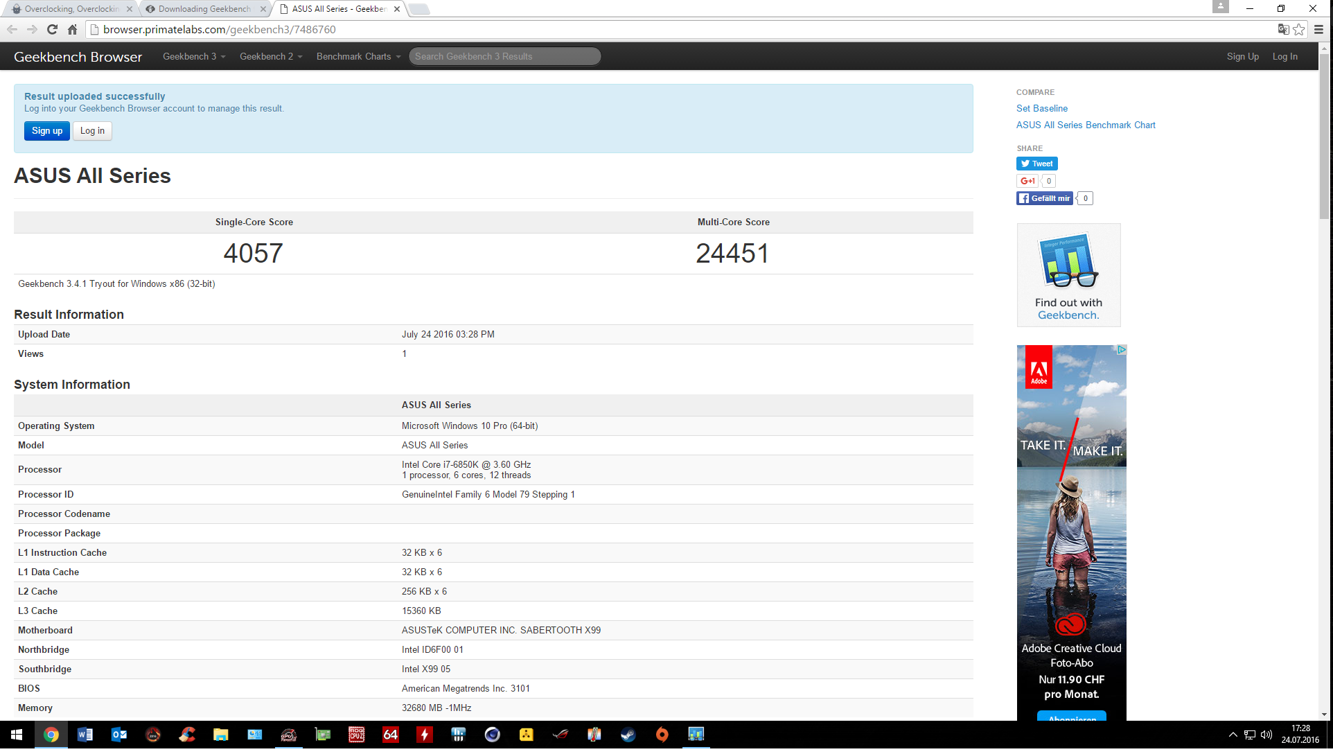This screenshot has height=754, width=1333.
Task: Open the Adobe Creative Cloud advertisement
Action: coord(1071,532)
